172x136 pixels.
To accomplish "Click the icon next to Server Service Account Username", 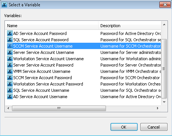I will [10, 52].
